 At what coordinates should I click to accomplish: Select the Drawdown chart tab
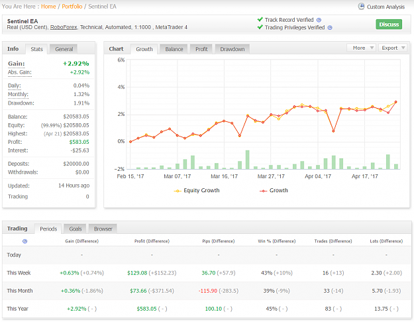[x=233, y=49]
